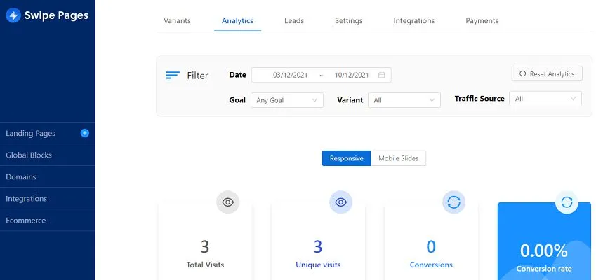Switch to Mobile Slides view
Screen dimensions: 596x280
(398, 158)
